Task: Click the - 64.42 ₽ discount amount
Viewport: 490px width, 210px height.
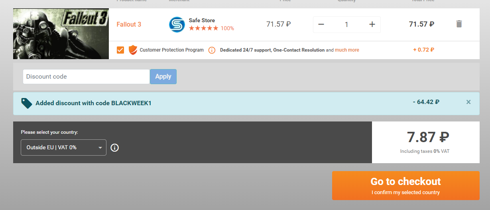Action: tap(426, 102)
